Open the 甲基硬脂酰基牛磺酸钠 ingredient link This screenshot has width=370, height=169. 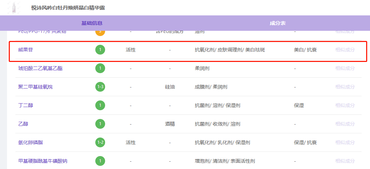(x=43, y=161)
